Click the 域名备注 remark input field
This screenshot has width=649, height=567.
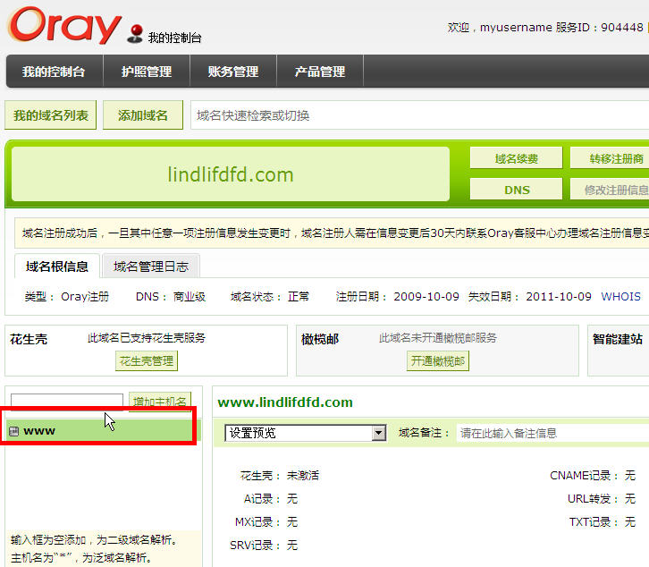coord(552,433)
